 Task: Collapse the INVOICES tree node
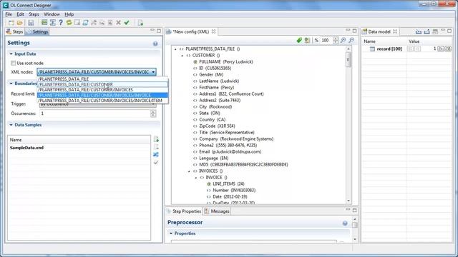pyautogui.click(x=189, y=171)
